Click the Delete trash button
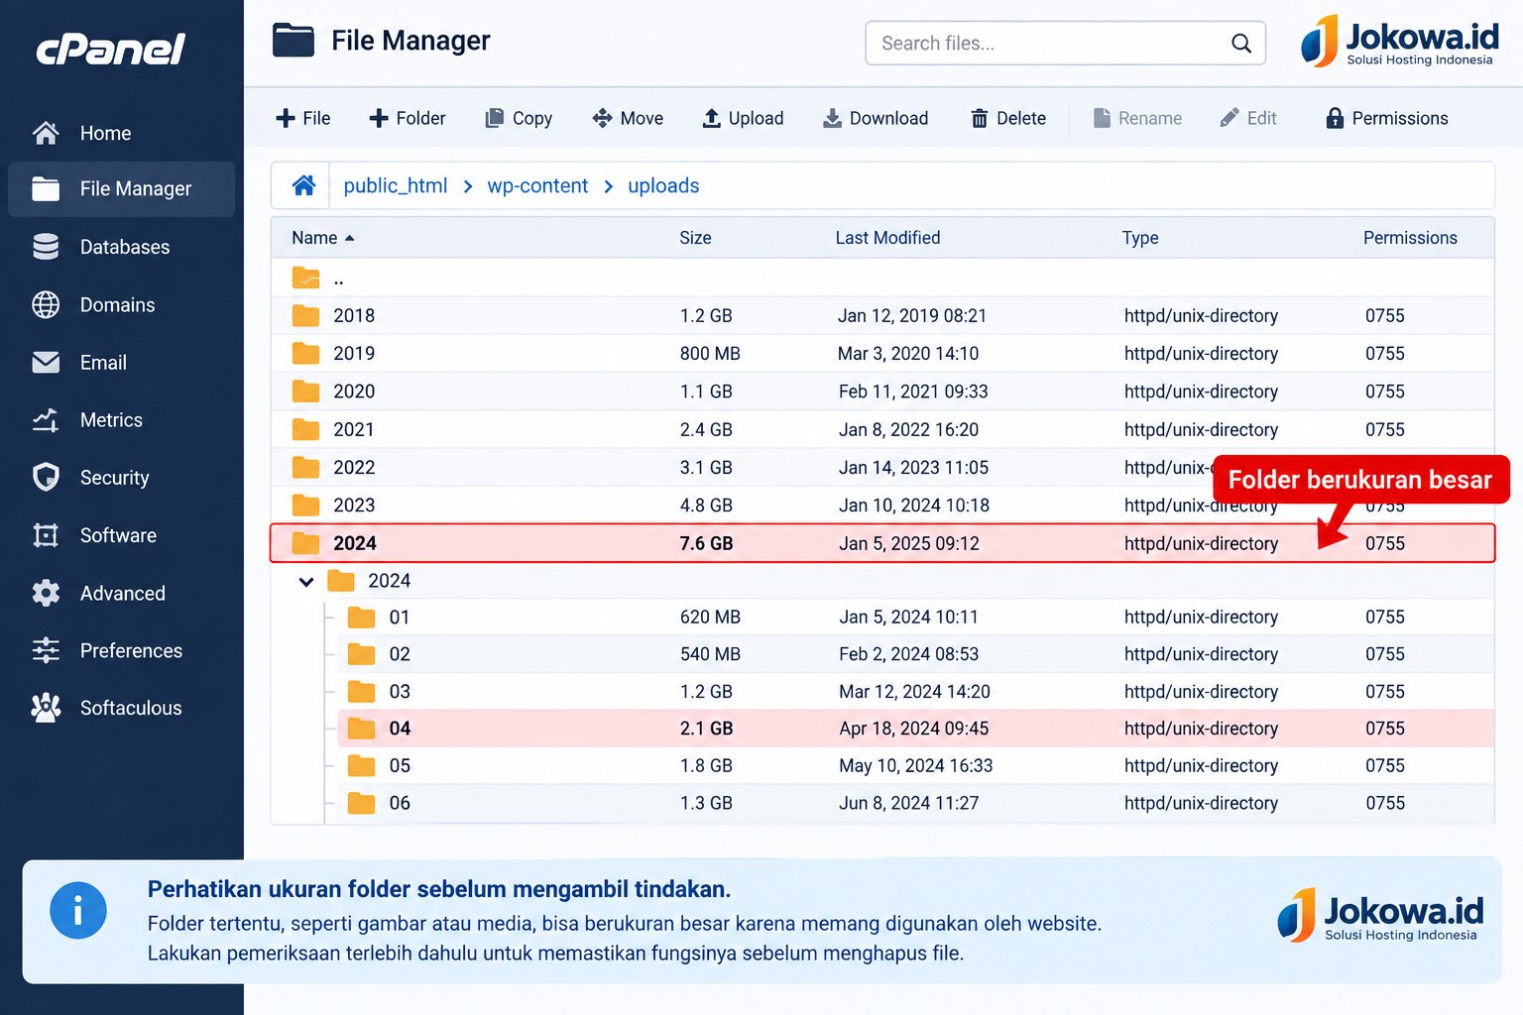The width and height of the screenshot is (1523, 1015). [1008, 118]
